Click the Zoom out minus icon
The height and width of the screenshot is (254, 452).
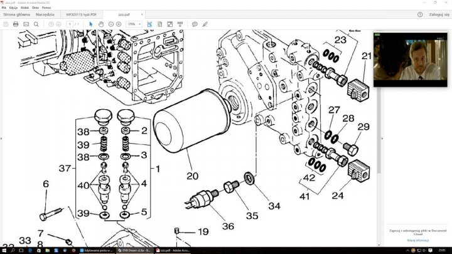tap(110, 24)
